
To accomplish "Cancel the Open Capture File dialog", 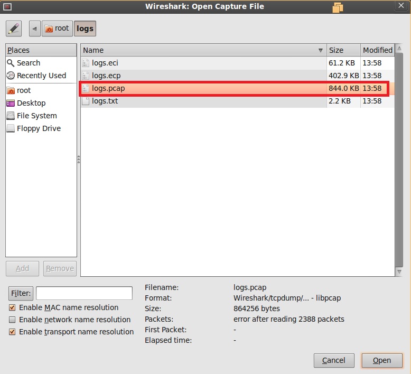I will 334,361.
